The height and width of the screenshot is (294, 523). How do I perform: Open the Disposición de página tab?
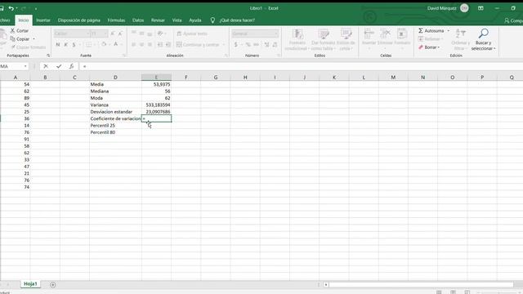pyautogui.click(x=78, y=20)
